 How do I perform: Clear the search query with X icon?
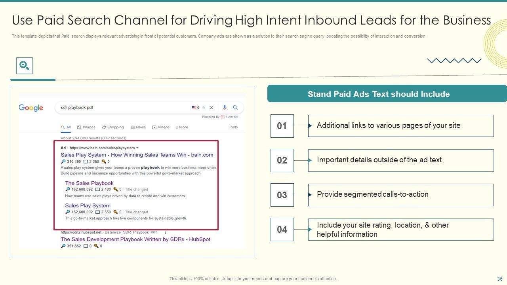[x=211, y=107]
